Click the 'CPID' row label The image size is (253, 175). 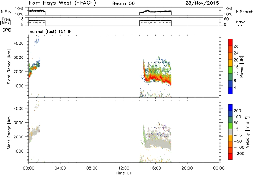pos(7,30)
